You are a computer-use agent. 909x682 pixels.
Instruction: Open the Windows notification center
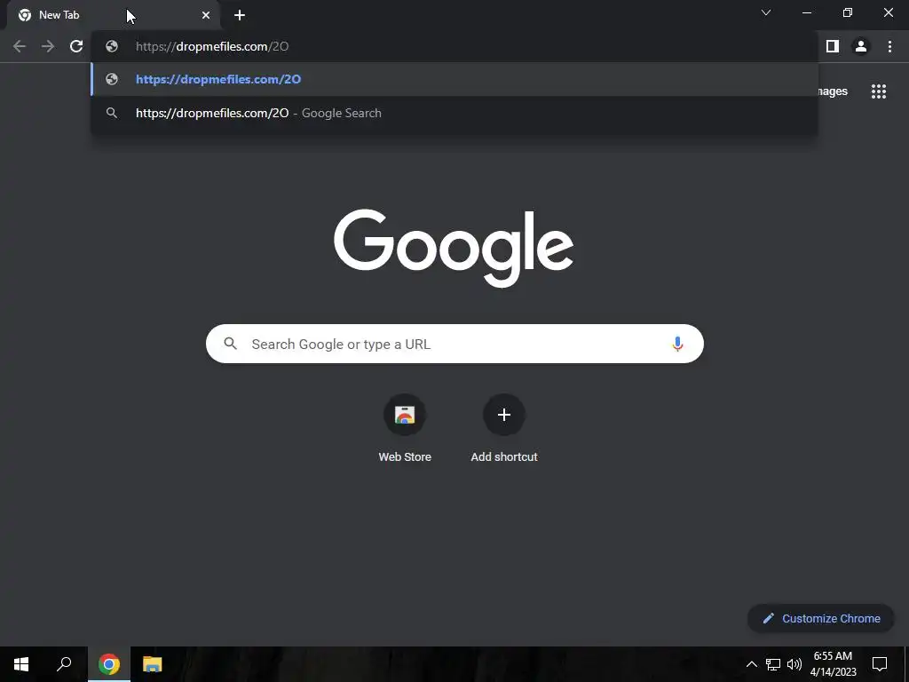tap(880, 664)
